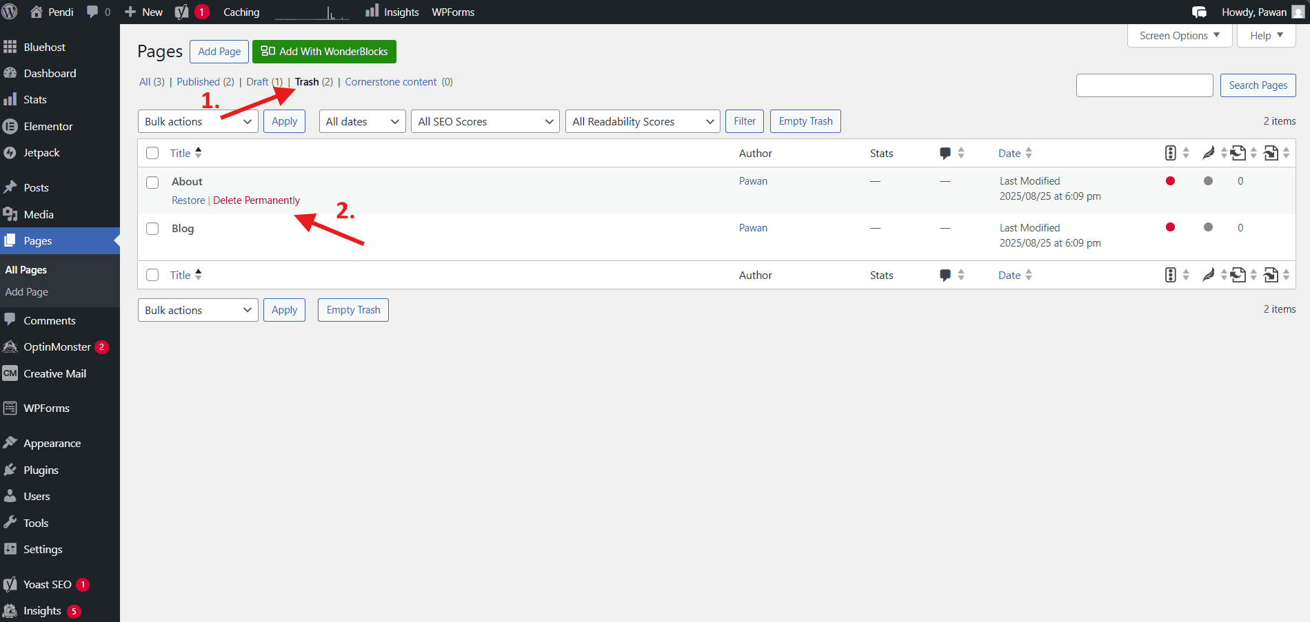Viewport: 1310px width, 622px height.
Task: View Draft pages via the Draft tab
Action: click(256, 81)
